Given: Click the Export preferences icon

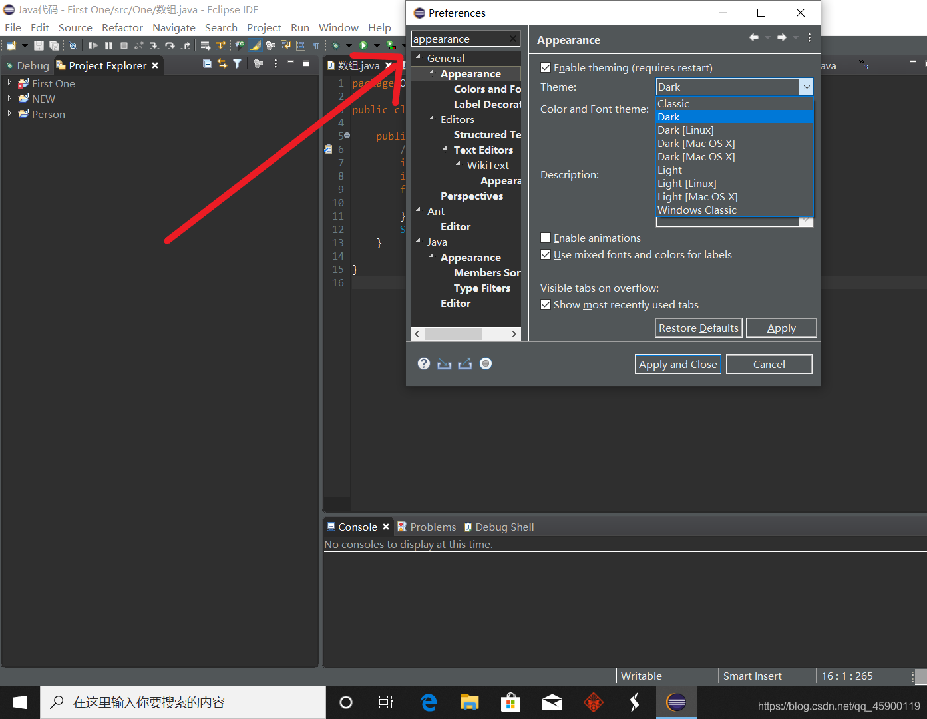Looking at the screenshot, I should coord(465,363).
